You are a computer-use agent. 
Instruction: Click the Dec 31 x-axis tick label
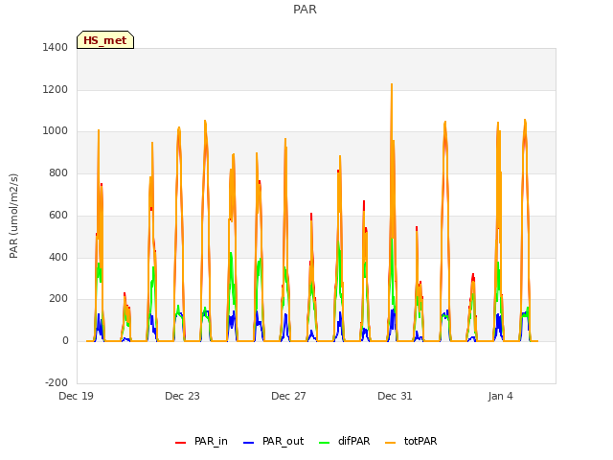[x=395, y=396]
